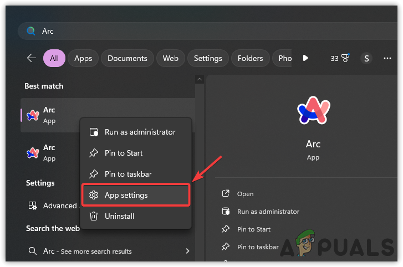The width and height of the screenshot is (403, 267).
Task: Click the Pin to Start pin icon in the preview pane
Action: tap(226, 229)
